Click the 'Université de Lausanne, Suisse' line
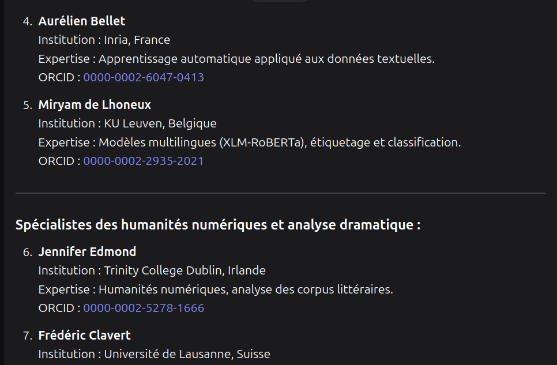Viewport: 557px width, 365px height. [x=154, y=354]
